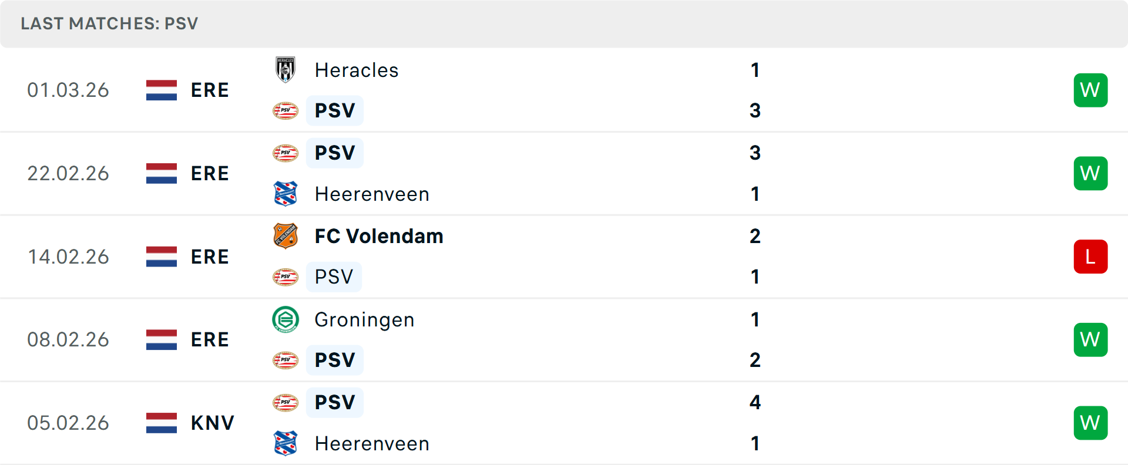Viewport: 1128px width, 465px height.
Task: Click Heerenveen crest in the 22.02.26 match
Action: tap(286, 194)
